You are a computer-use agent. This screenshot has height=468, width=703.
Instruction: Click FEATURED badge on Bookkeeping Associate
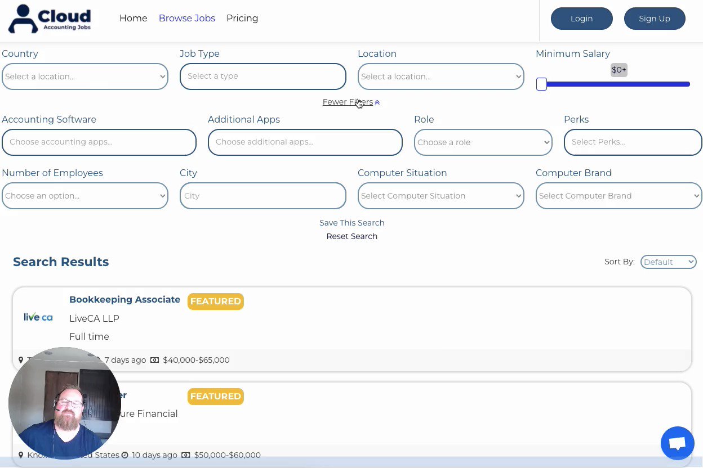click(216, 301)
